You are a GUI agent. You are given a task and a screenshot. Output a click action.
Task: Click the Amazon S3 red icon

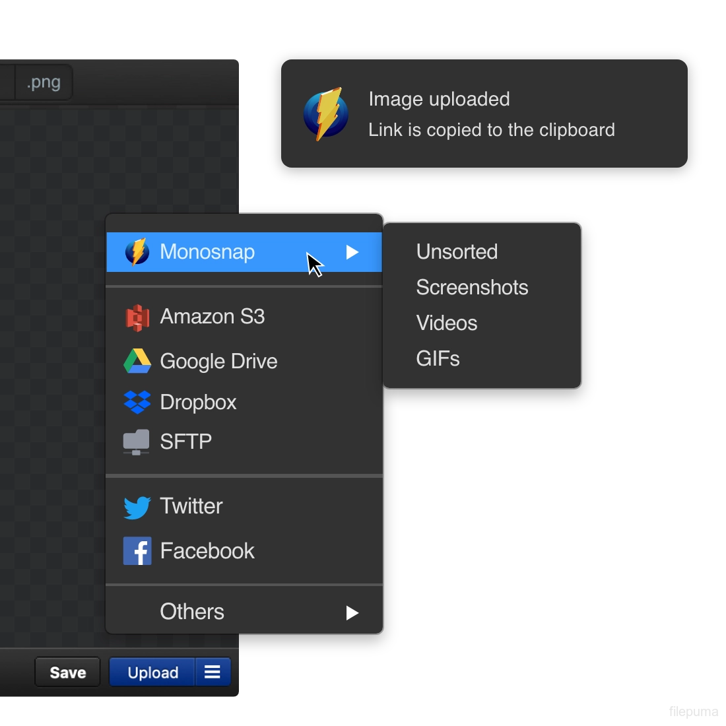pos(137,317)
